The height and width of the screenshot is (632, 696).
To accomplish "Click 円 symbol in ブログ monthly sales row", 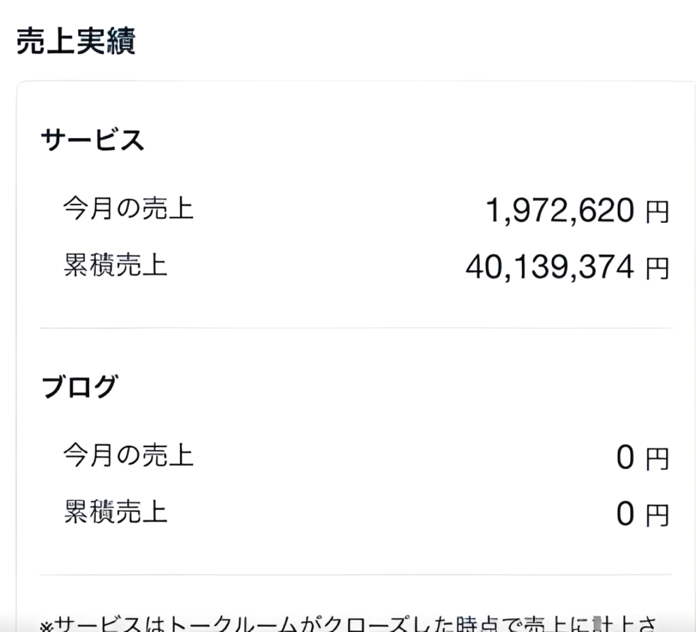I will tap(657, 460).
